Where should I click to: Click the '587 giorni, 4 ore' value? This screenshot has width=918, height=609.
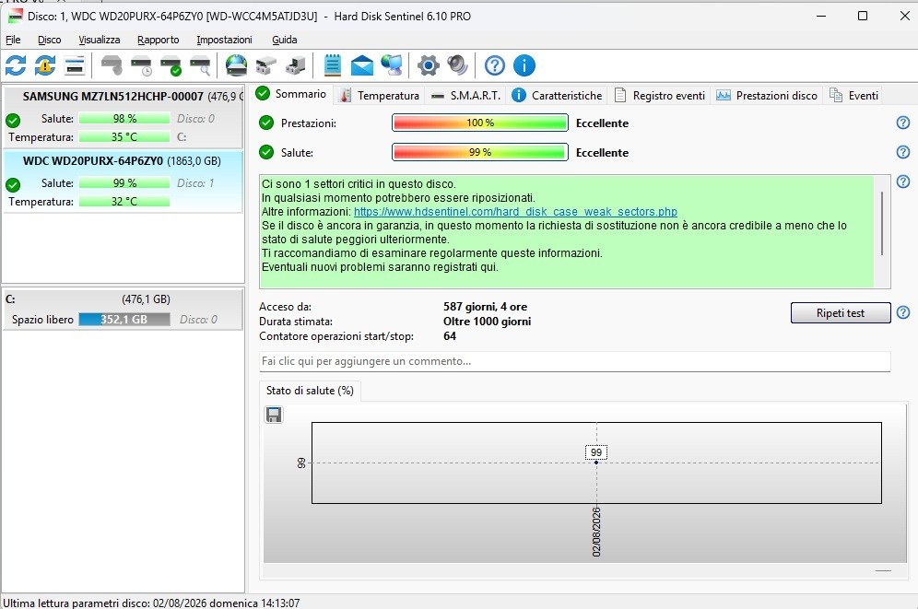click(485, 307)
